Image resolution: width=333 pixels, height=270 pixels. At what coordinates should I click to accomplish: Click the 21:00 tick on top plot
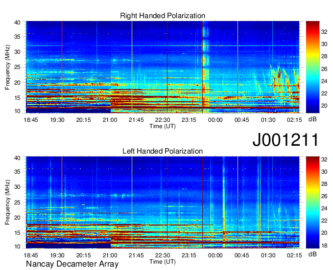click(x=110, y=120)
